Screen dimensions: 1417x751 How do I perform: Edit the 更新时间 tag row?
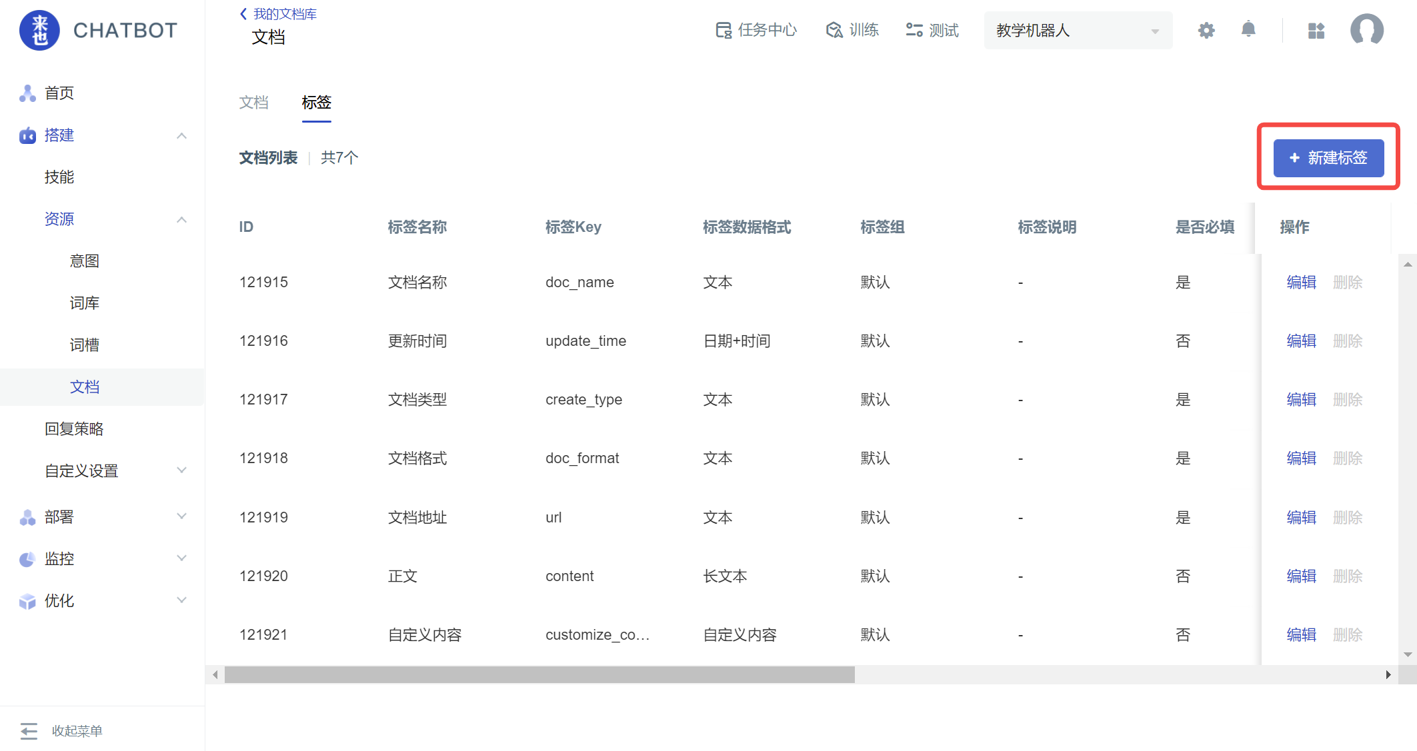(x=1301, y=341)
